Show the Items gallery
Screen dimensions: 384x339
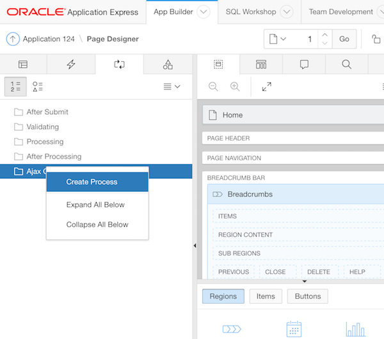click(x=266, y=296)
